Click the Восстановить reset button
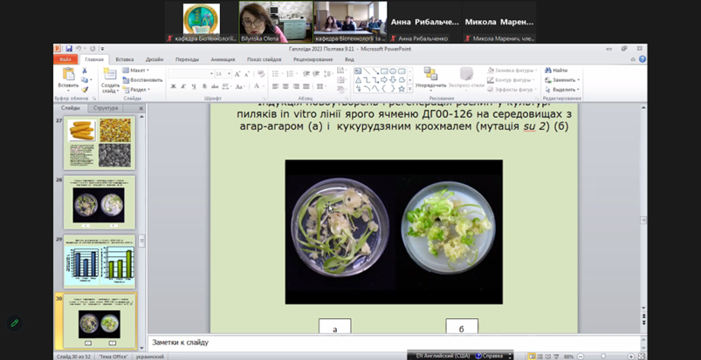 pyautogui.click(x=142, y=80)
